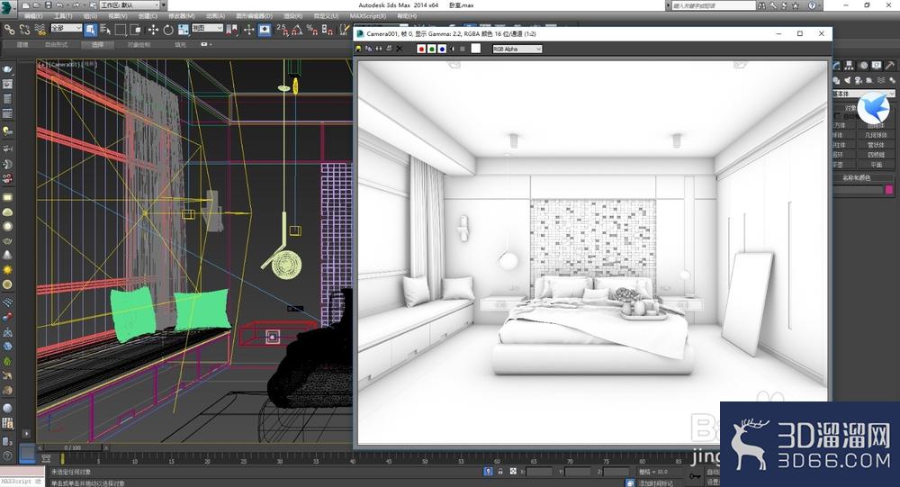Viewport: 900px width, 487px height.
Task: Clear the render frame with X
Action: pos(400,49)
